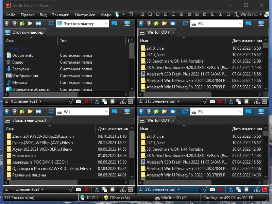Click horizontal scrollbar of bottom-right pane

tap(177, 182)
